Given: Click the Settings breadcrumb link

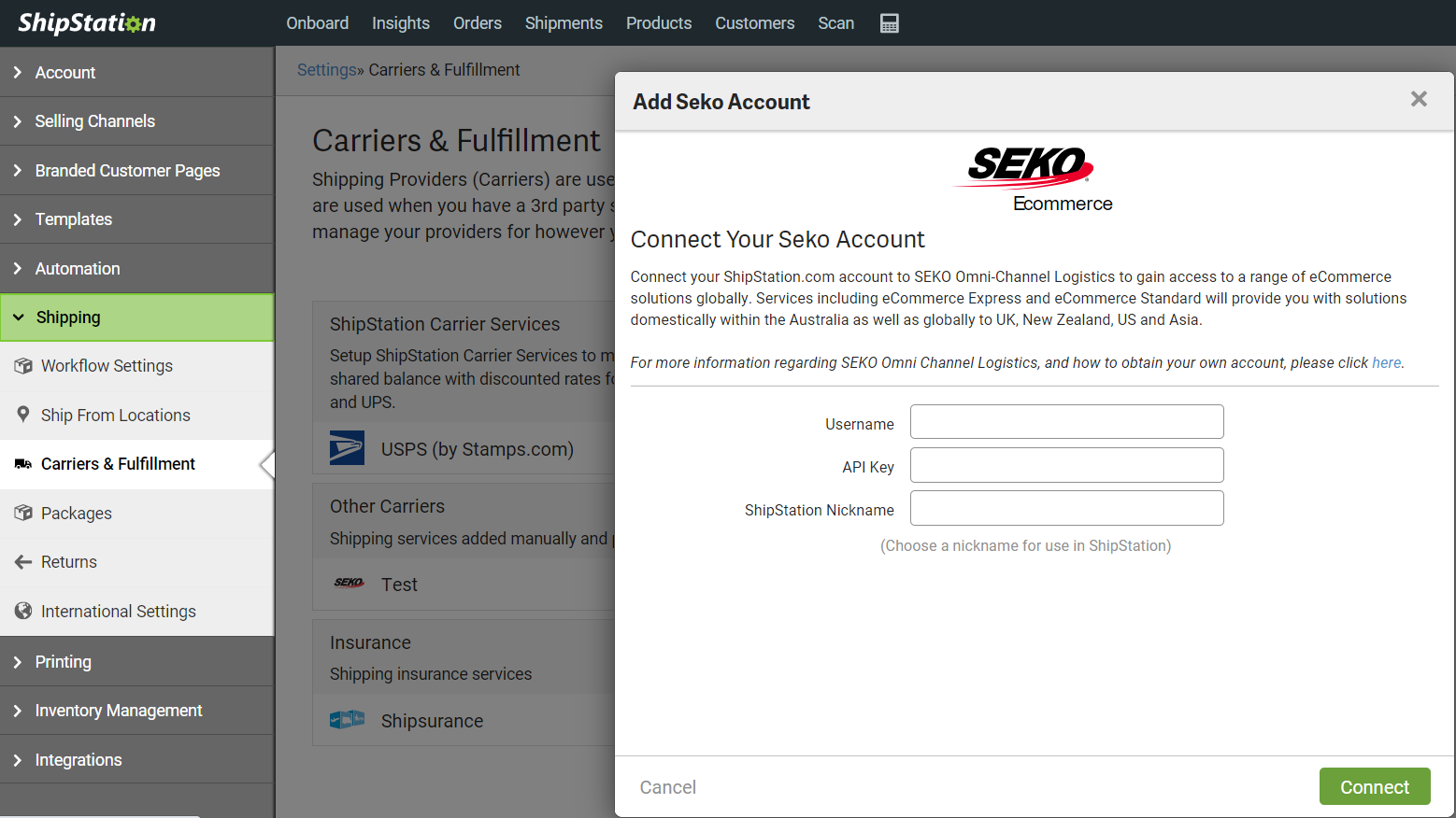Looking at the screenshot, I should [327, 70].
